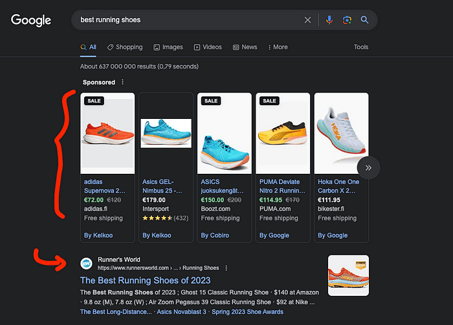
Task: Open the Runner's World result thumbnail image
Action: (348, 275)
